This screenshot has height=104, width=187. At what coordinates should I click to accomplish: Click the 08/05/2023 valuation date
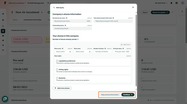click(20, 87)
